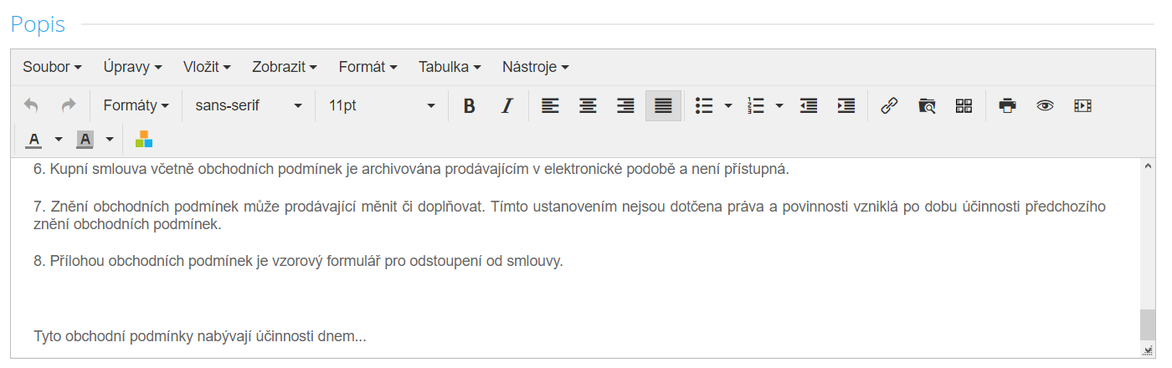Click the decrease indent icon
The height and width of the screenshot is (368, 1172).
point(809,105)
